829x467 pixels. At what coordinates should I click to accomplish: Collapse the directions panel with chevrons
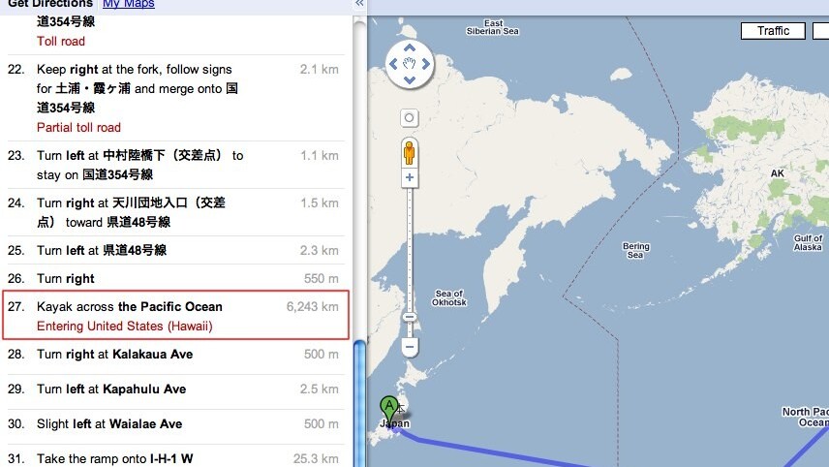pyautogui.click(x=359, y=3)
